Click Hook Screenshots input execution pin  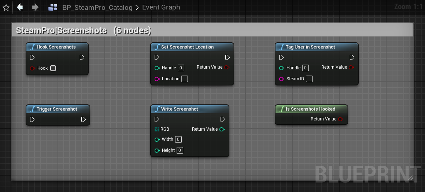click(x=32, y=57)
